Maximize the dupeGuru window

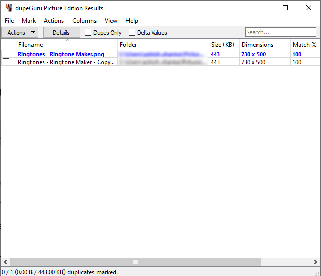pyautogui.click(x=285, y=8)
